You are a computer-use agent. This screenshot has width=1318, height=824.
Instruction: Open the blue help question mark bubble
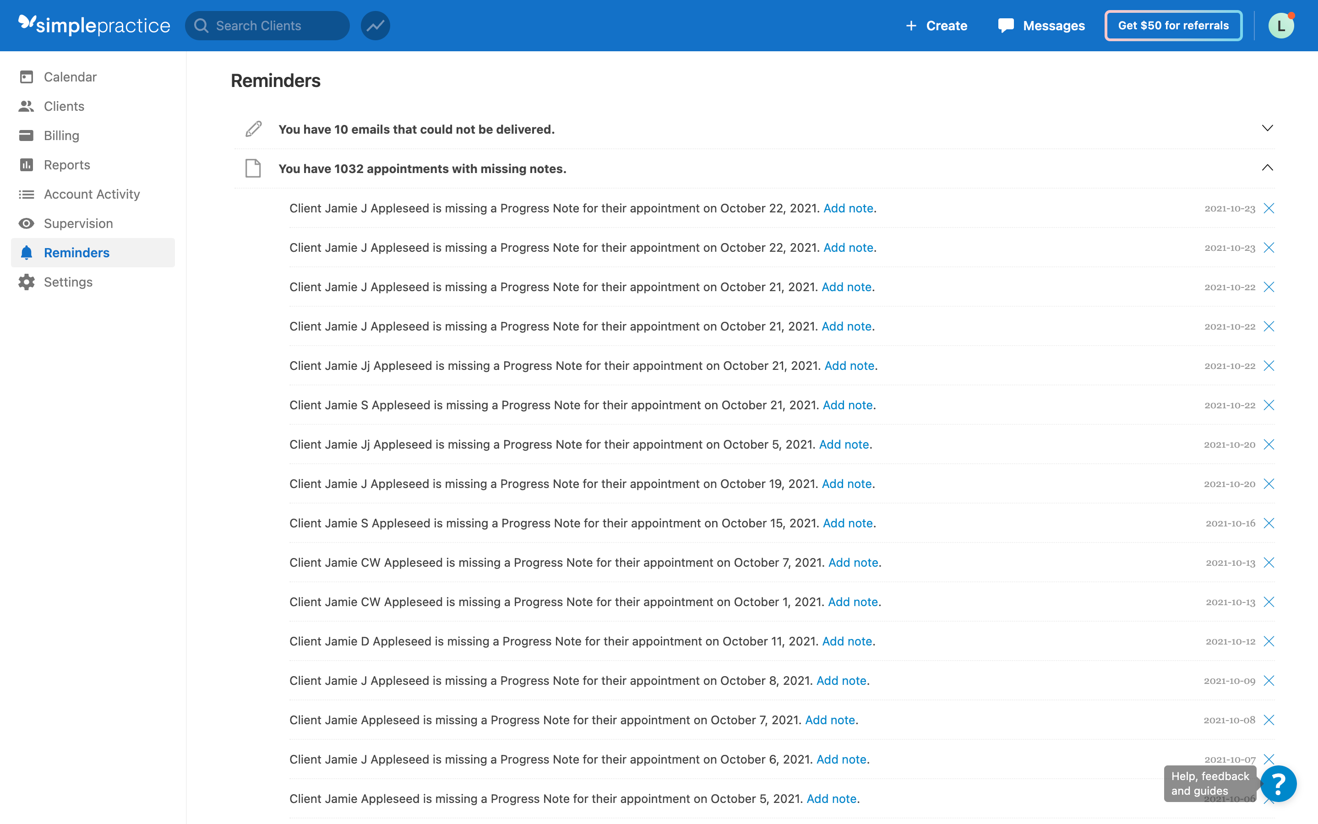tap(1278, 784)
